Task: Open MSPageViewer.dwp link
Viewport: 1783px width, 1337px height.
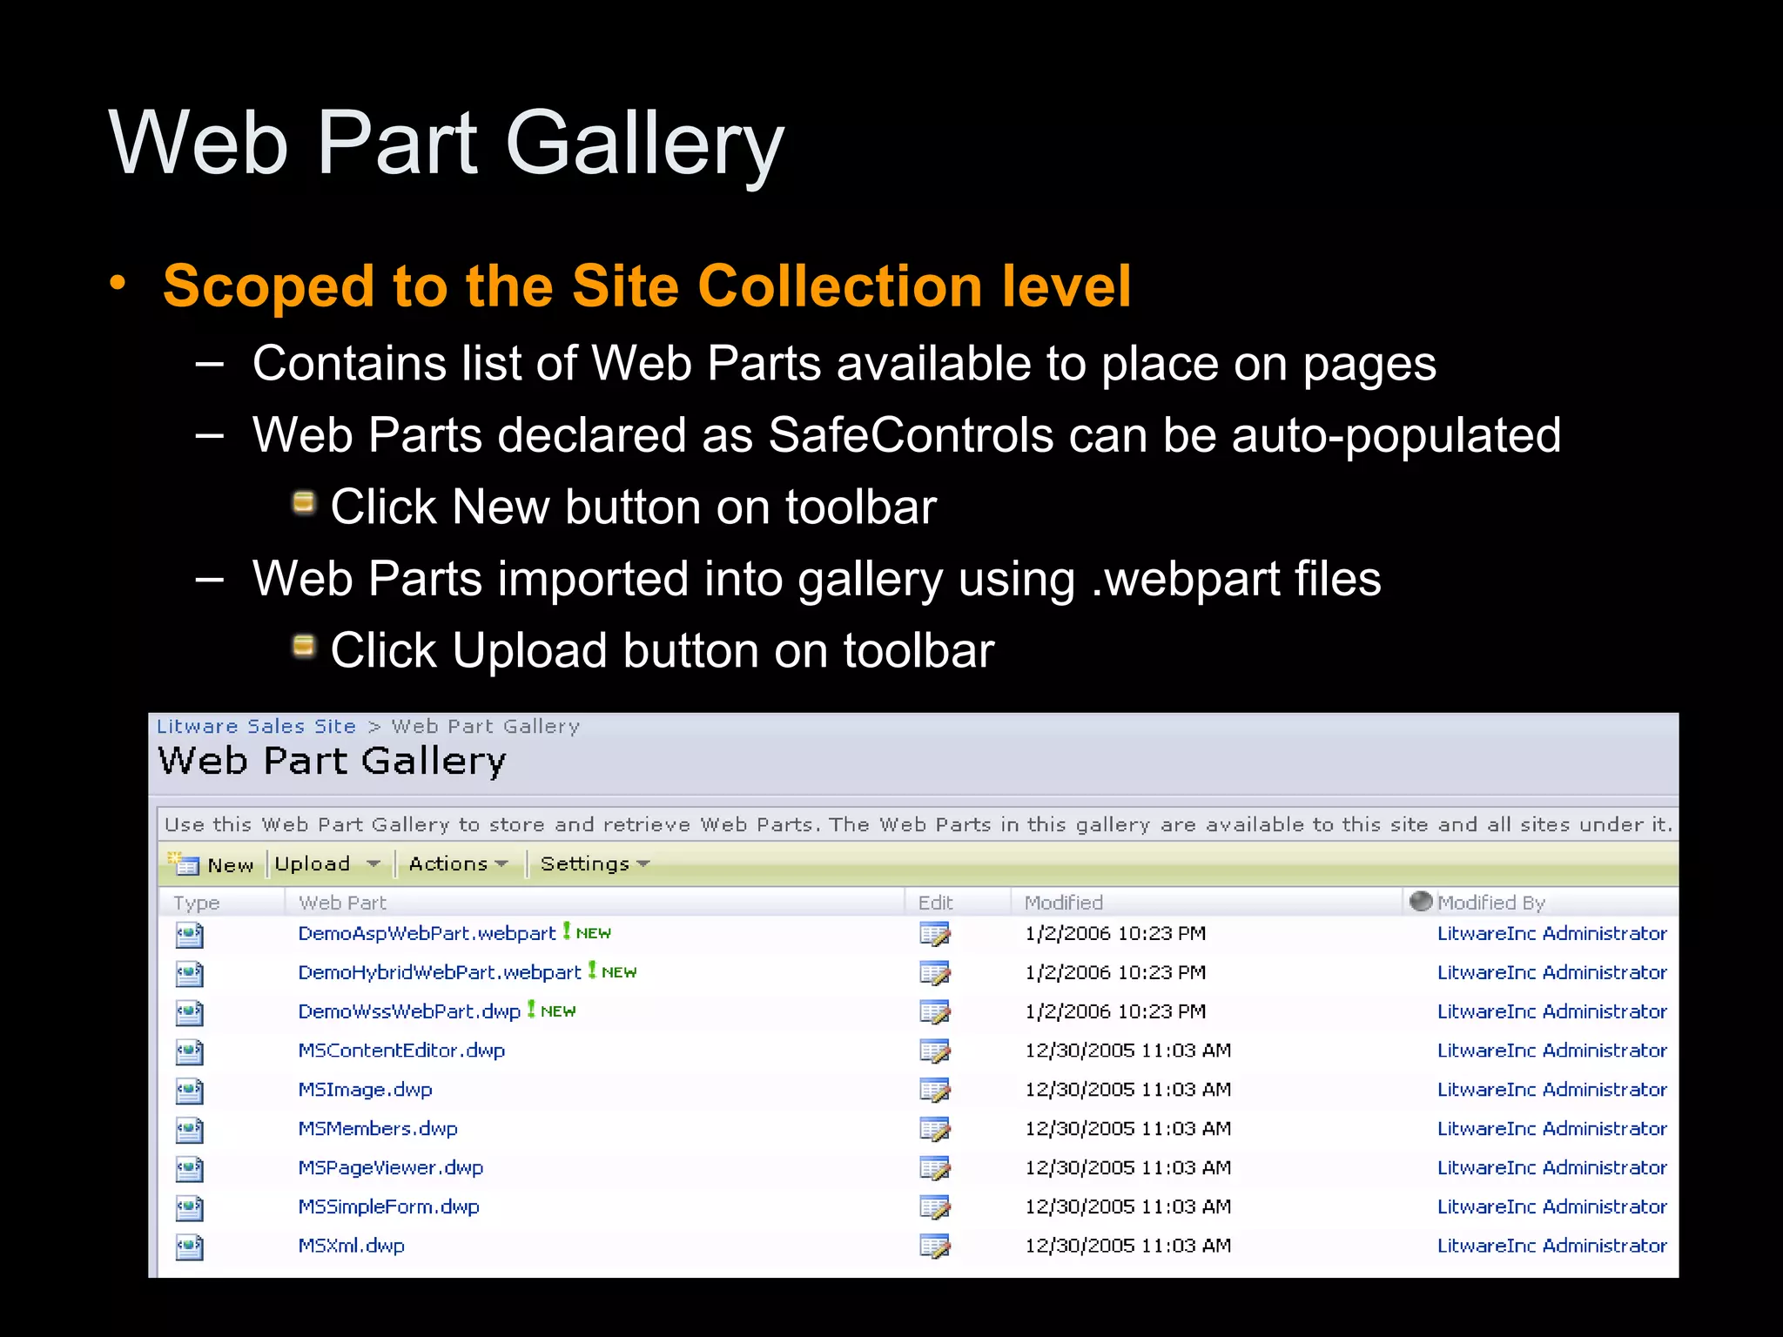Action: (390, 1168)
